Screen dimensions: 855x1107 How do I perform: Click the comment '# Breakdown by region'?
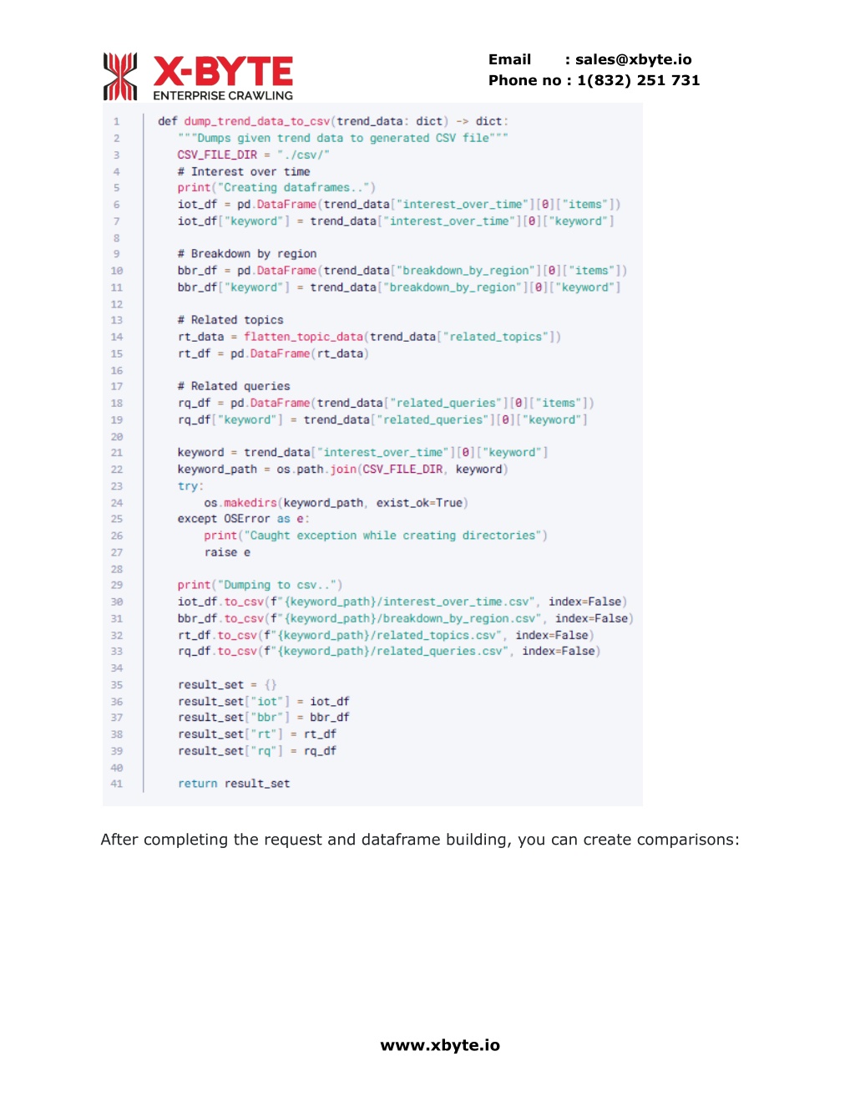point(247,254)
